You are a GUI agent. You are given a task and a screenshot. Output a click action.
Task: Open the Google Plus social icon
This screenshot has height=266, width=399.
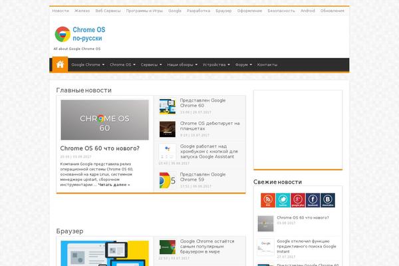(x=298, y=200)
